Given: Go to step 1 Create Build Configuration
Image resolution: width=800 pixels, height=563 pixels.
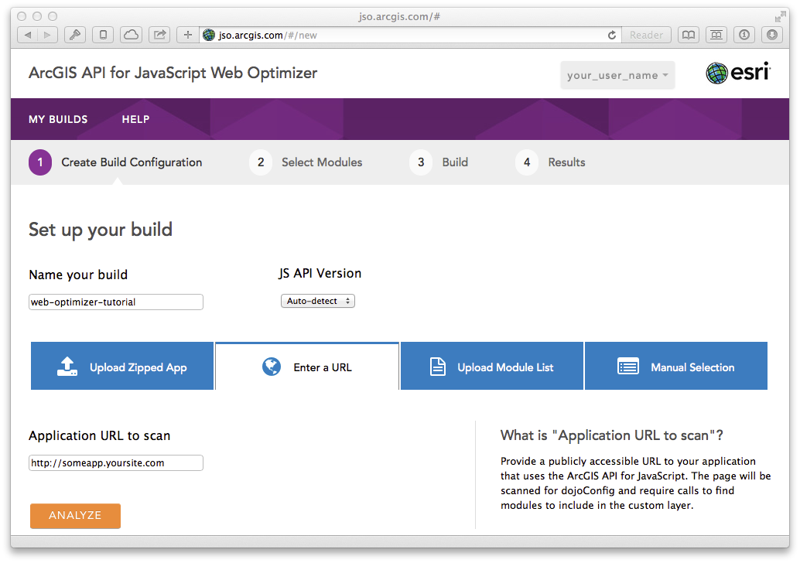Looking at the screenshot, I should 115,162.
